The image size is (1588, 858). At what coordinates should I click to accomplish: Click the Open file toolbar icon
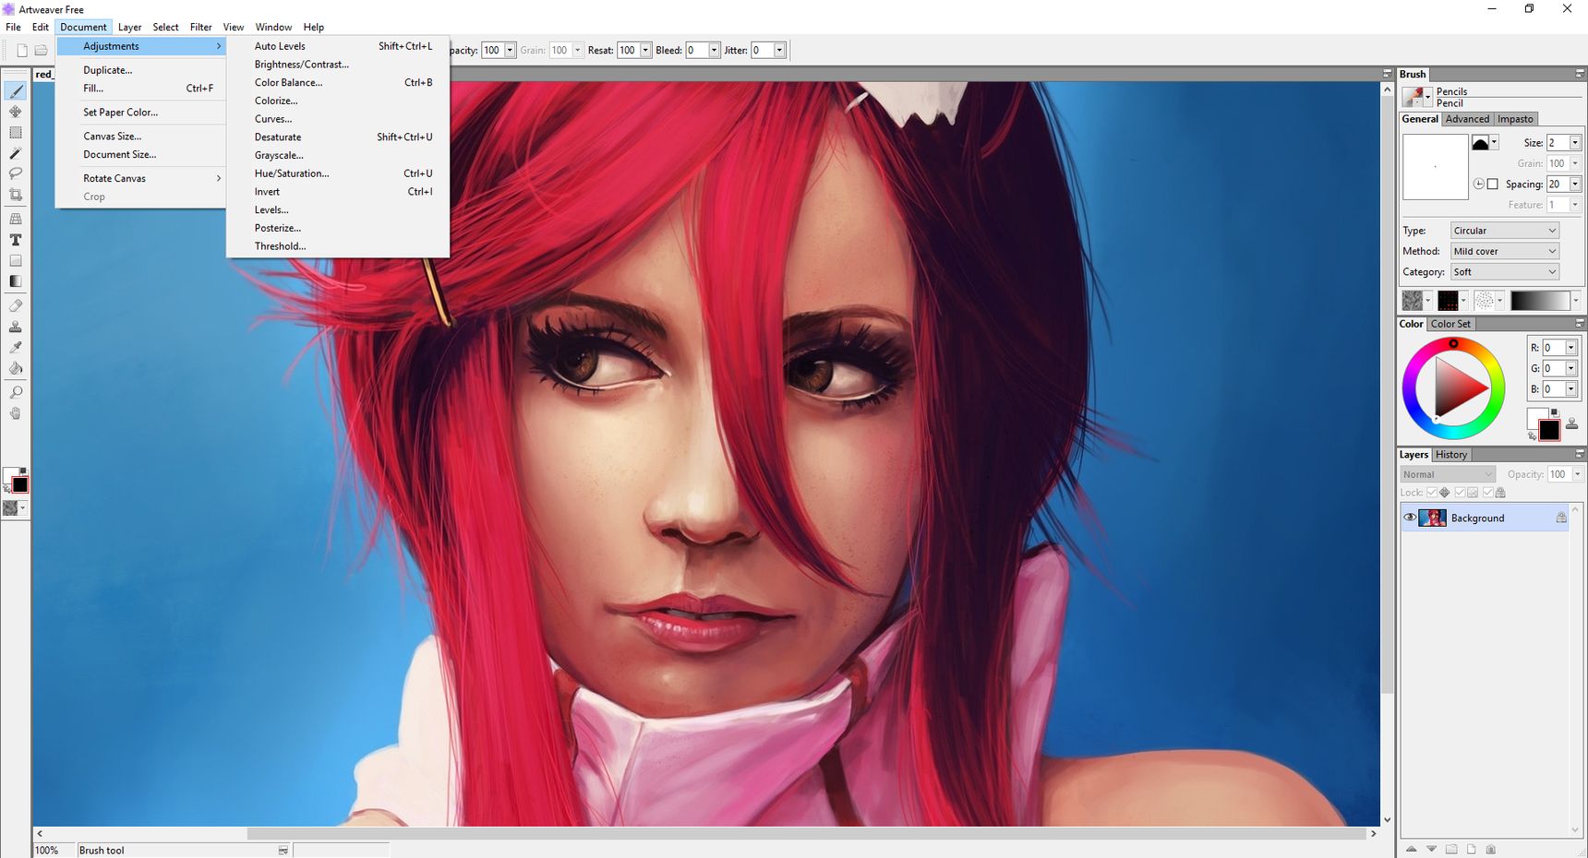(41, 51)
